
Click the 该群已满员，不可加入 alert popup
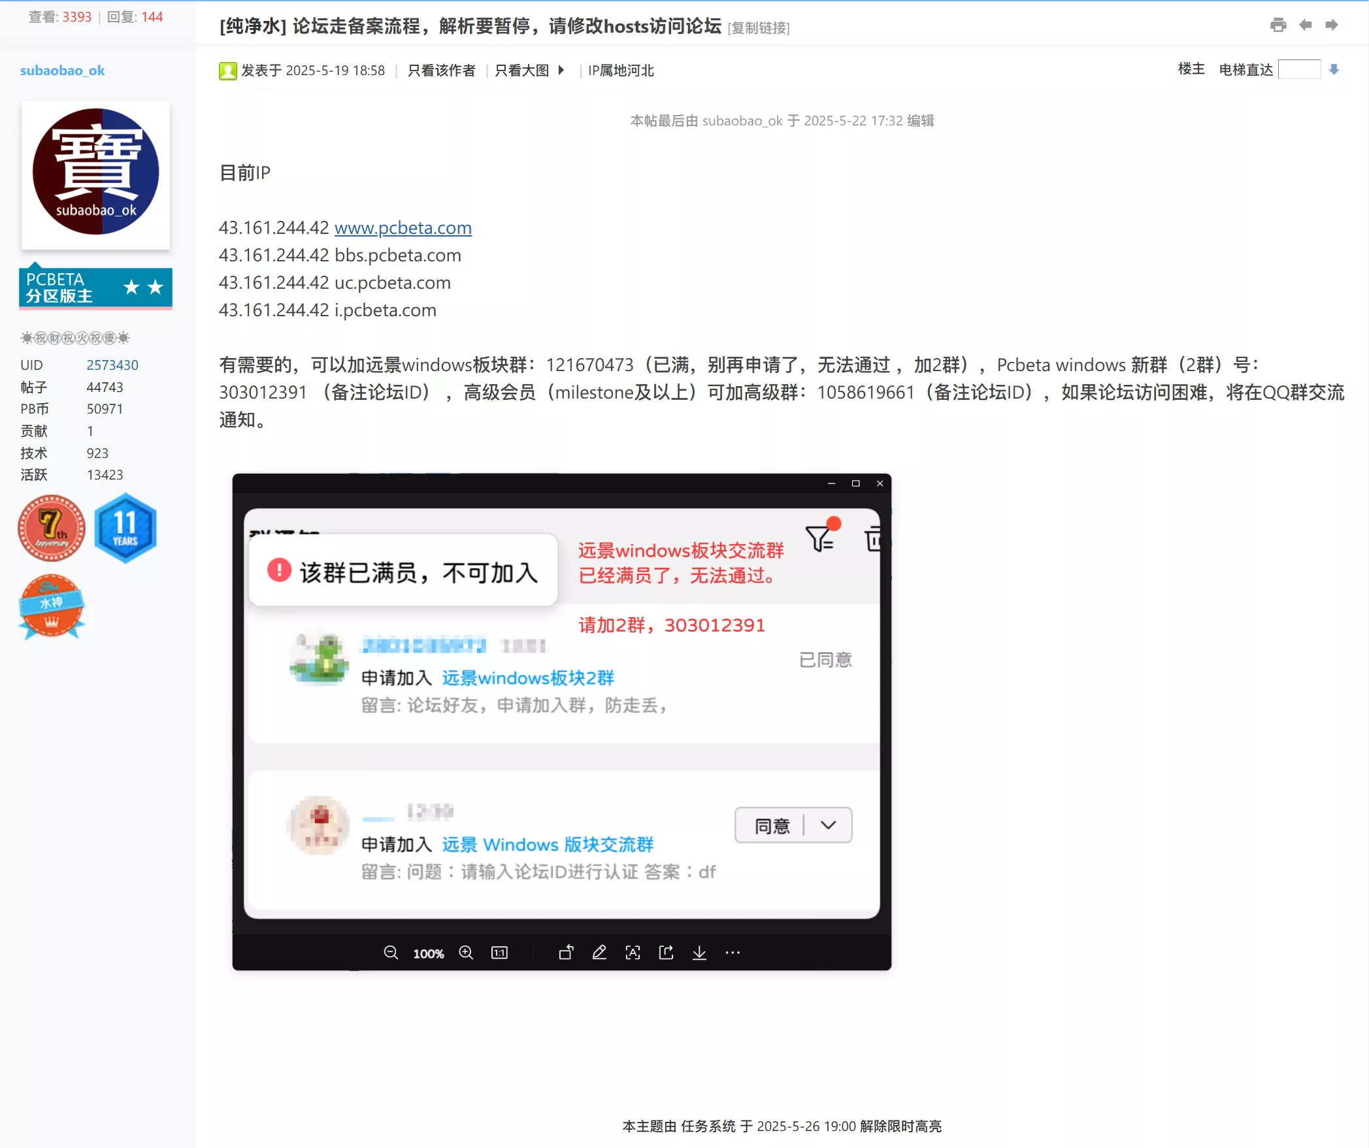403,571
